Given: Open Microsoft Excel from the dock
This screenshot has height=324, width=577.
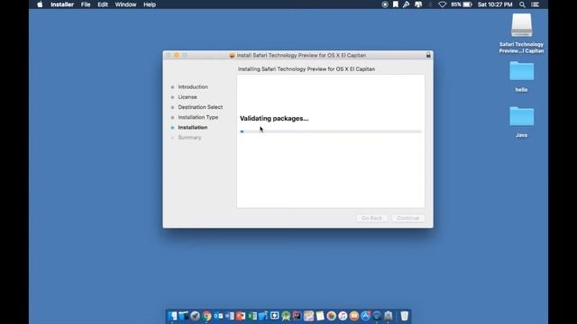Looking at the screenshot, I should pyautogui.click(x=252, y=316).
